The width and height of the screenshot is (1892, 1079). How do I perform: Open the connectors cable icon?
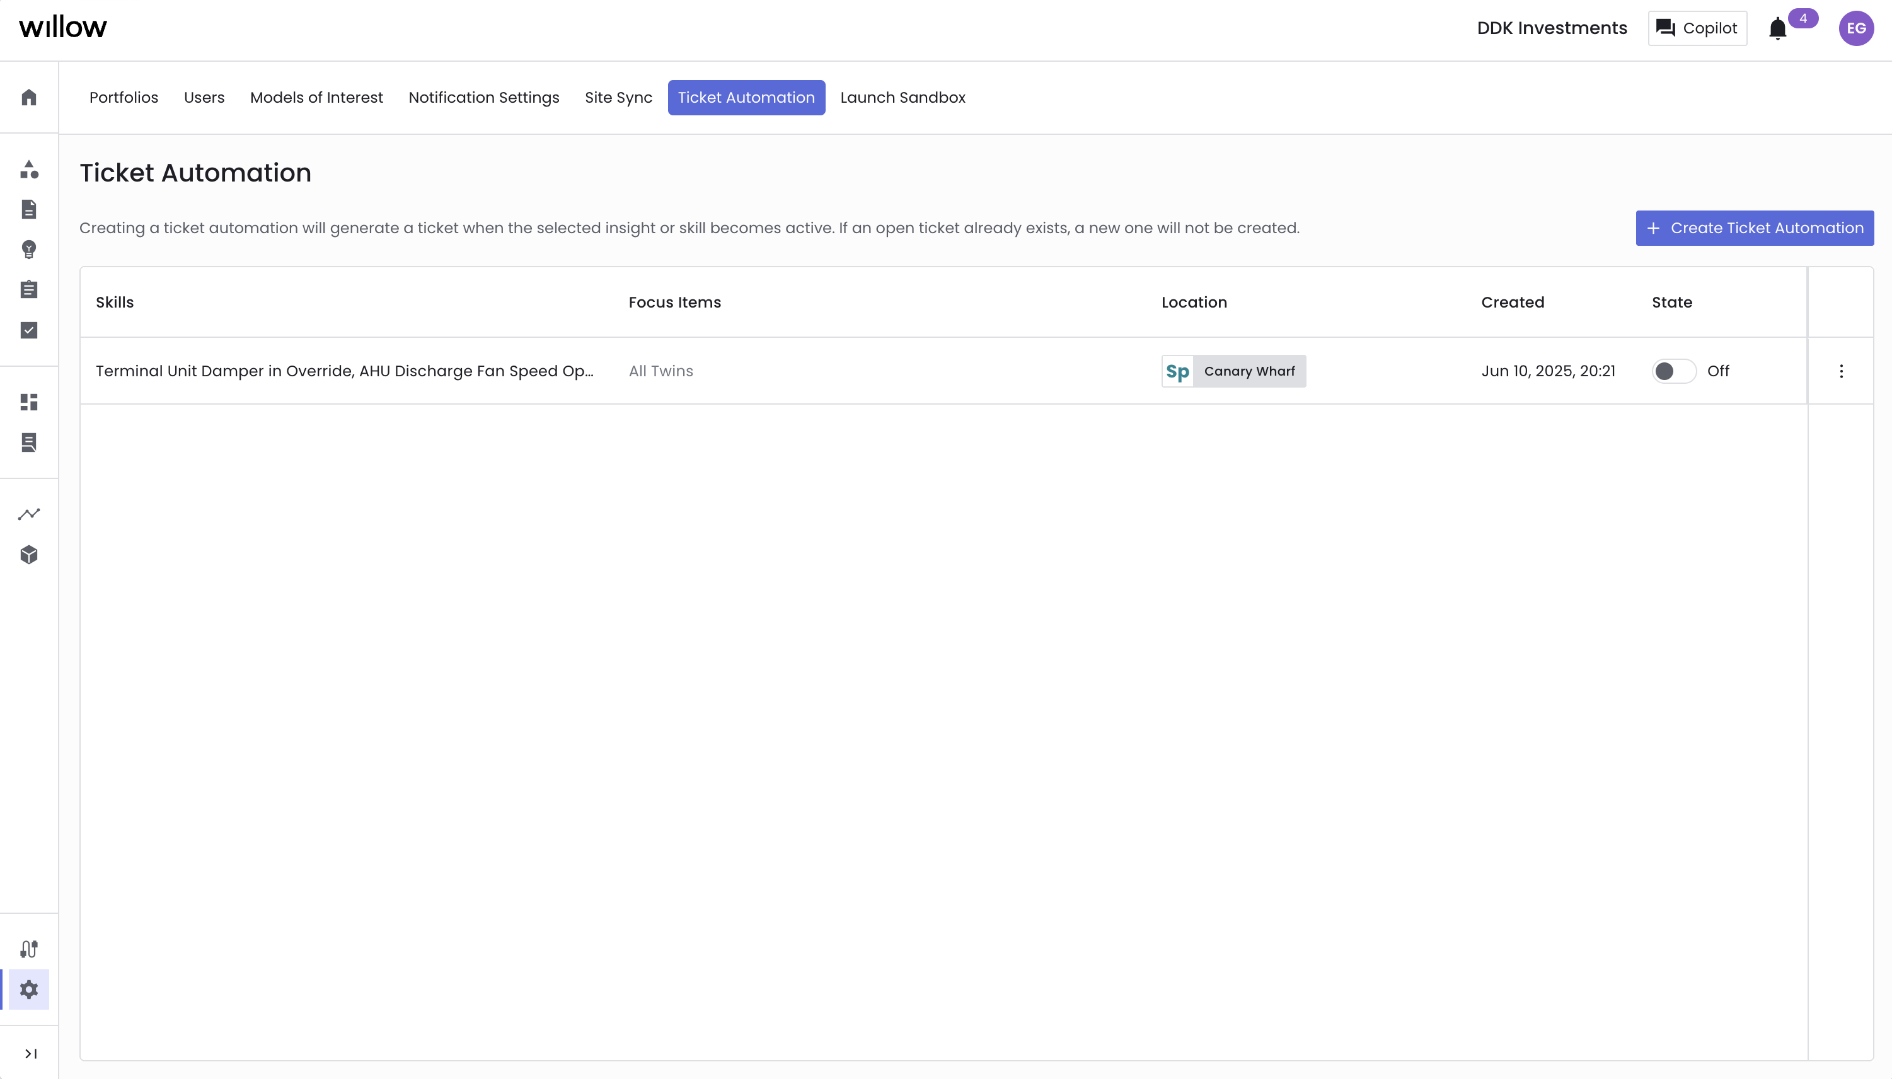coord(29,949)
